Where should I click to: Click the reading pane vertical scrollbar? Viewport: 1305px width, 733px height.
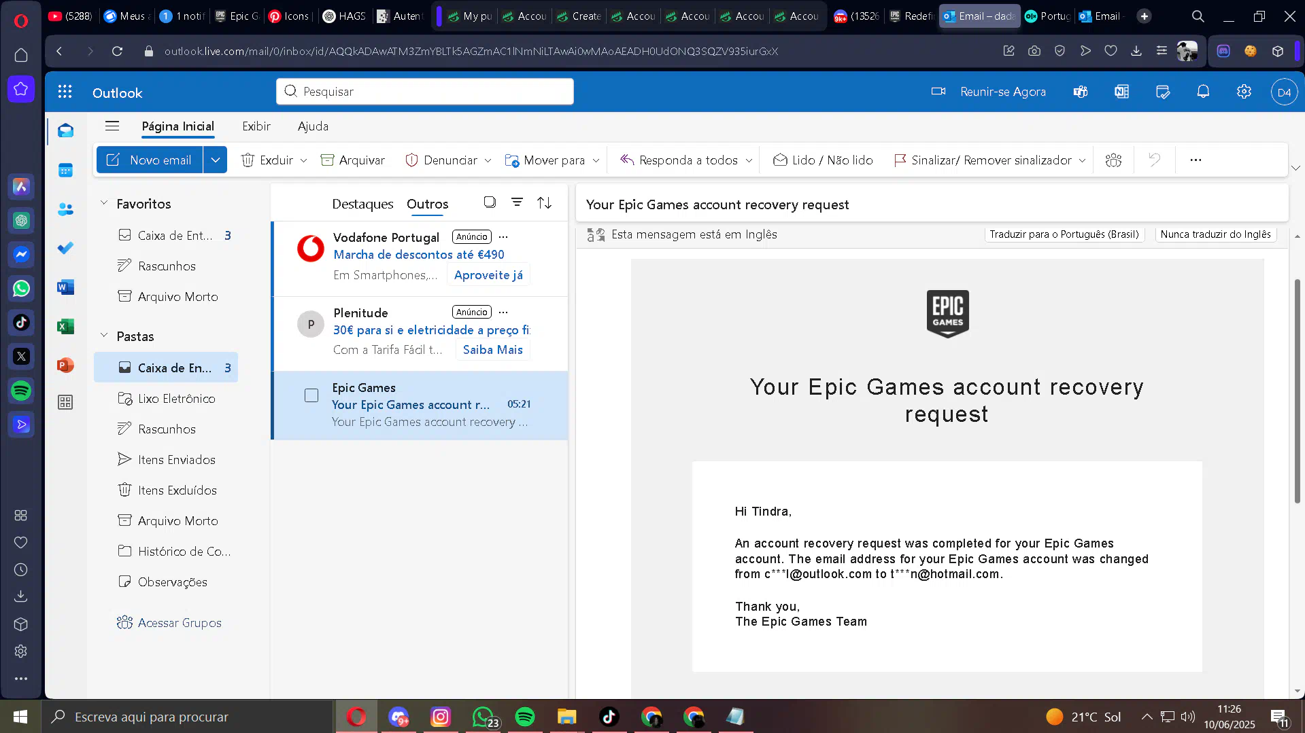[x=1297, y=391]
